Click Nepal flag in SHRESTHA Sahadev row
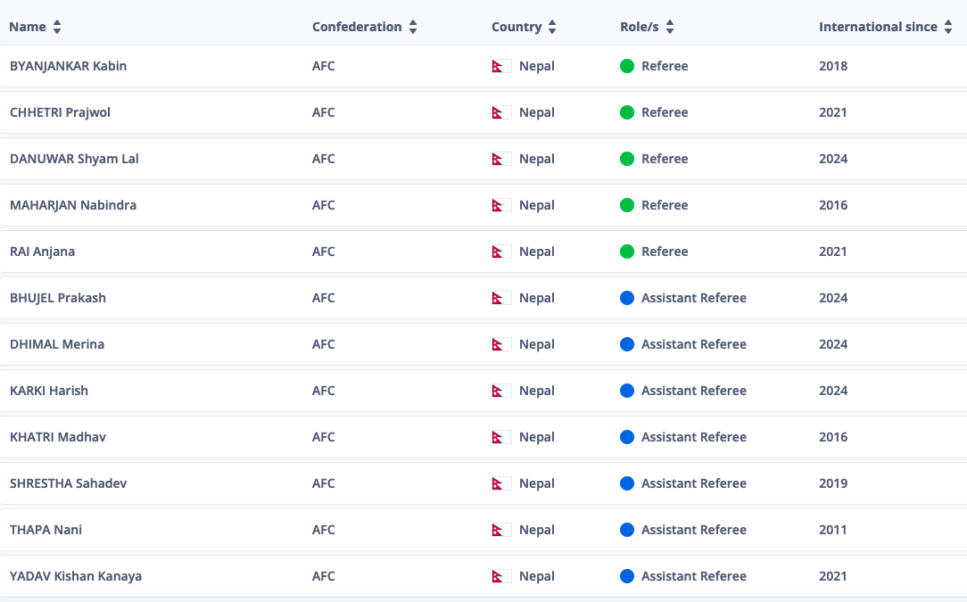 click(x=501, y=483)
